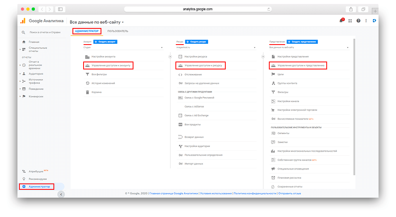This screenshot has width=396, height=217.
Task: Expand Источники трафика in sidebar
Action: (x=20, y=81)
